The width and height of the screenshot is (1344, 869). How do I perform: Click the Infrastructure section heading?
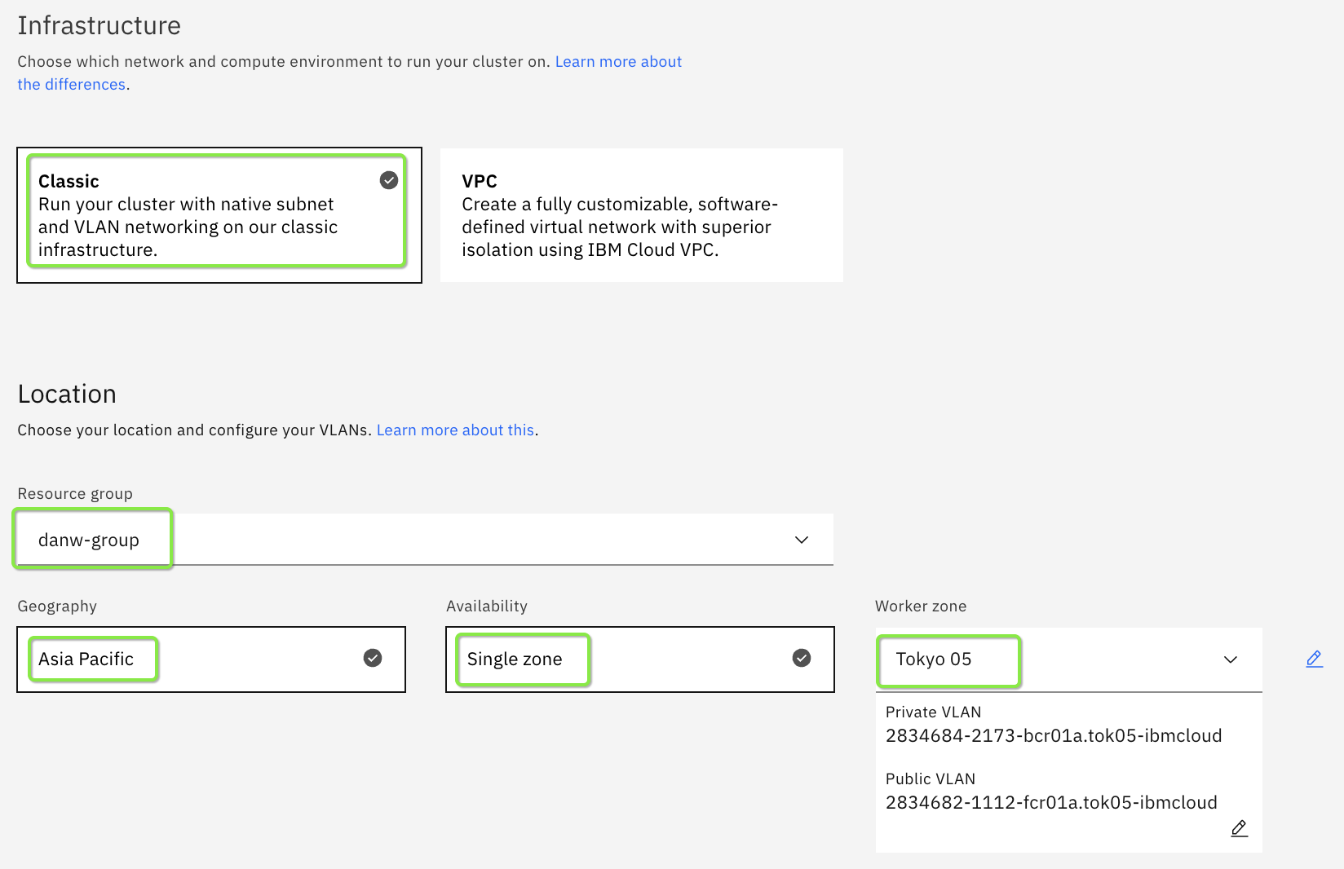(99, 26)
